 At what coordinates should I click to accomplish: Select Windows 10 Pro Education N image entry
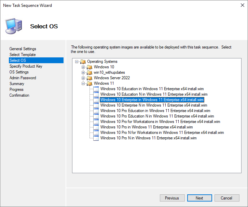click(157, 116)
